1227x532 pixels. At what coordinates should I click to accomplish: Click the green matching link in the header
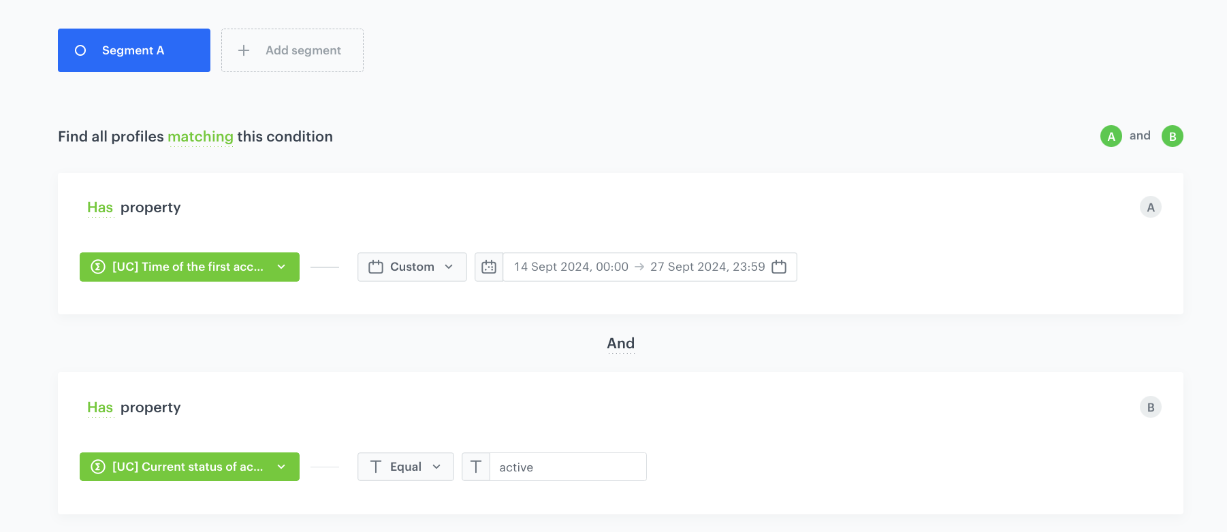pos(200,137)
